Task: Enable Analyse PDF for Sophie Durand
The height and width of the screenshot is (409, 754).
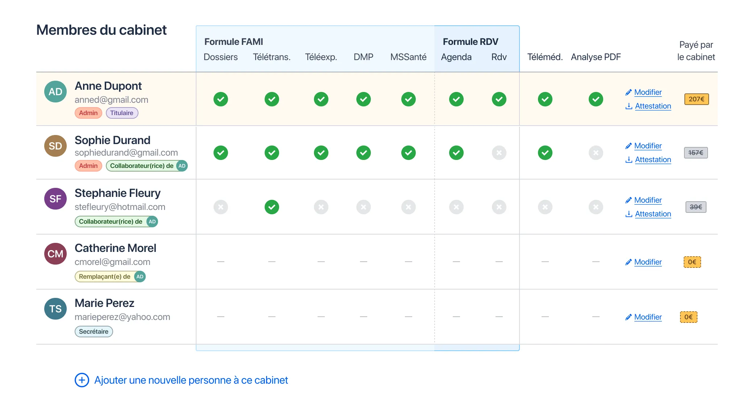Action: pyautogui.click(x=596, y=153)
